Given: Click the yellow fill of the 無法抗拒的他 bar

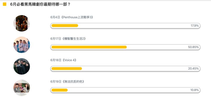Looking at the screenshot, I should 60,90.
